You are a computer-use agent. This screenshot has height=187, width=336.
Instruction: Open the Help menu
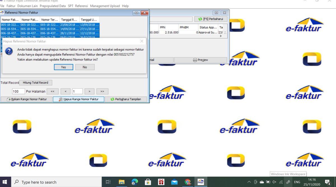click(x=125, y=6)
